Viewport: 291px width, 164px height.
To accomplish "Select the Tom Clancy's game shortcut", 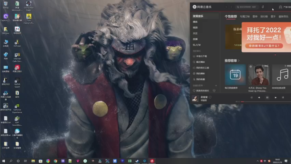I will click(x=29, y=19).
